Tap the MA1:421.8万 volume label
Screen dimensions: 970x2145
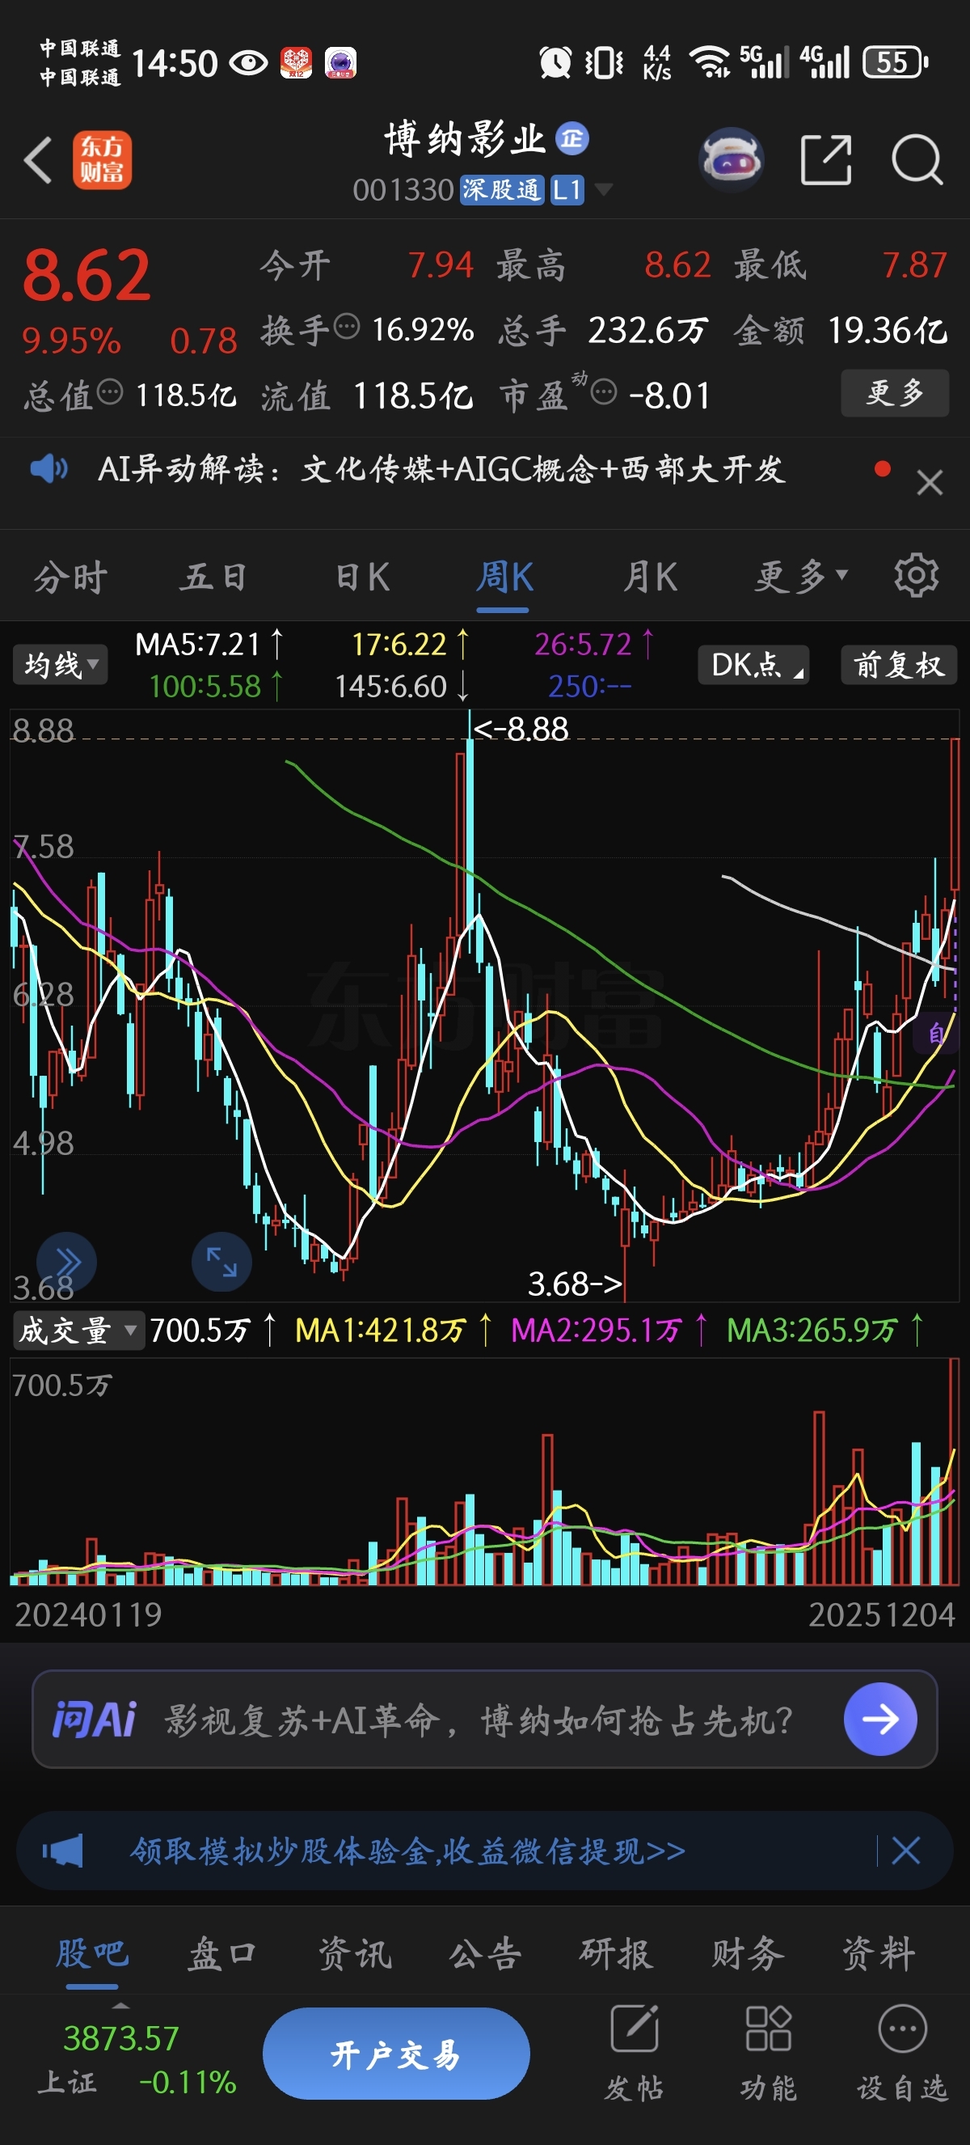pos(393,1330)
